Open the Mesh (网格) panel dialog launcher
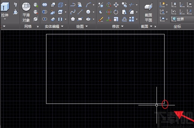The width and height of the screenshot is (194, 128). coord(37,27)
